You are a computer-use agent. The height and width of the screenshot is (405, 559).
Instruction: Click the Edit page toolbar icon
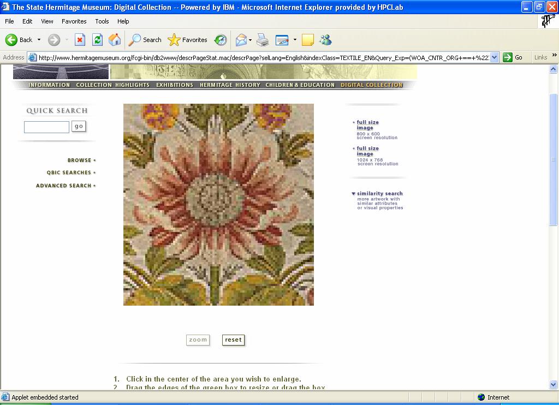(x=282, y=40)
